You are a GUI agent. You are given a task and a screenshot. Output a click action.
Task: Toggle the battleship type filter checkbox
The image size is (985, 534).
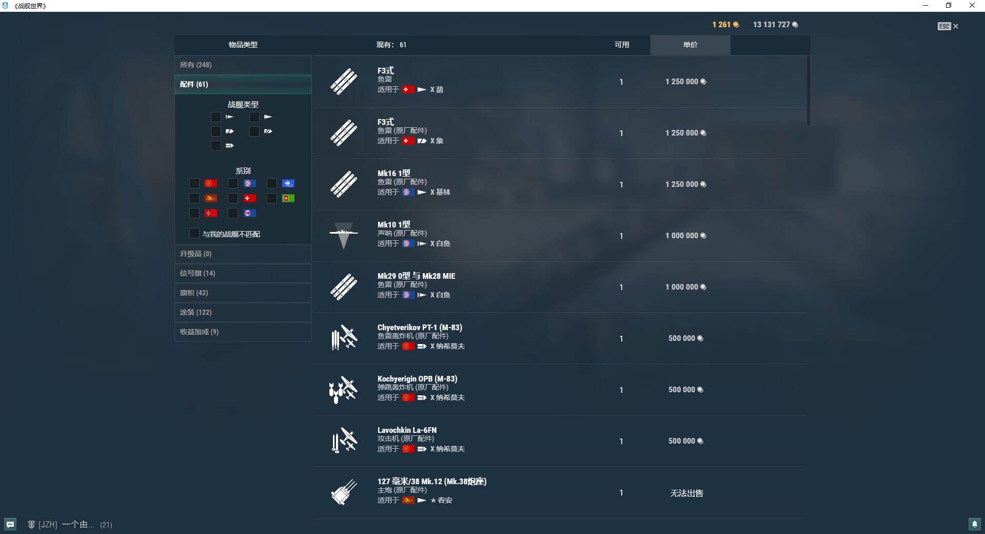pos(254,131)
